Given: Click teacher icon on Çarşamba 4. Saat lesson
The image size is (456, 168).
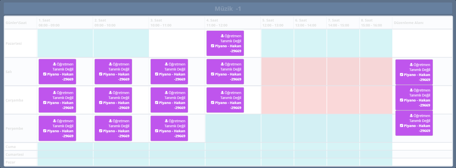Looking at the screenshot, I should tap(222, 93).
